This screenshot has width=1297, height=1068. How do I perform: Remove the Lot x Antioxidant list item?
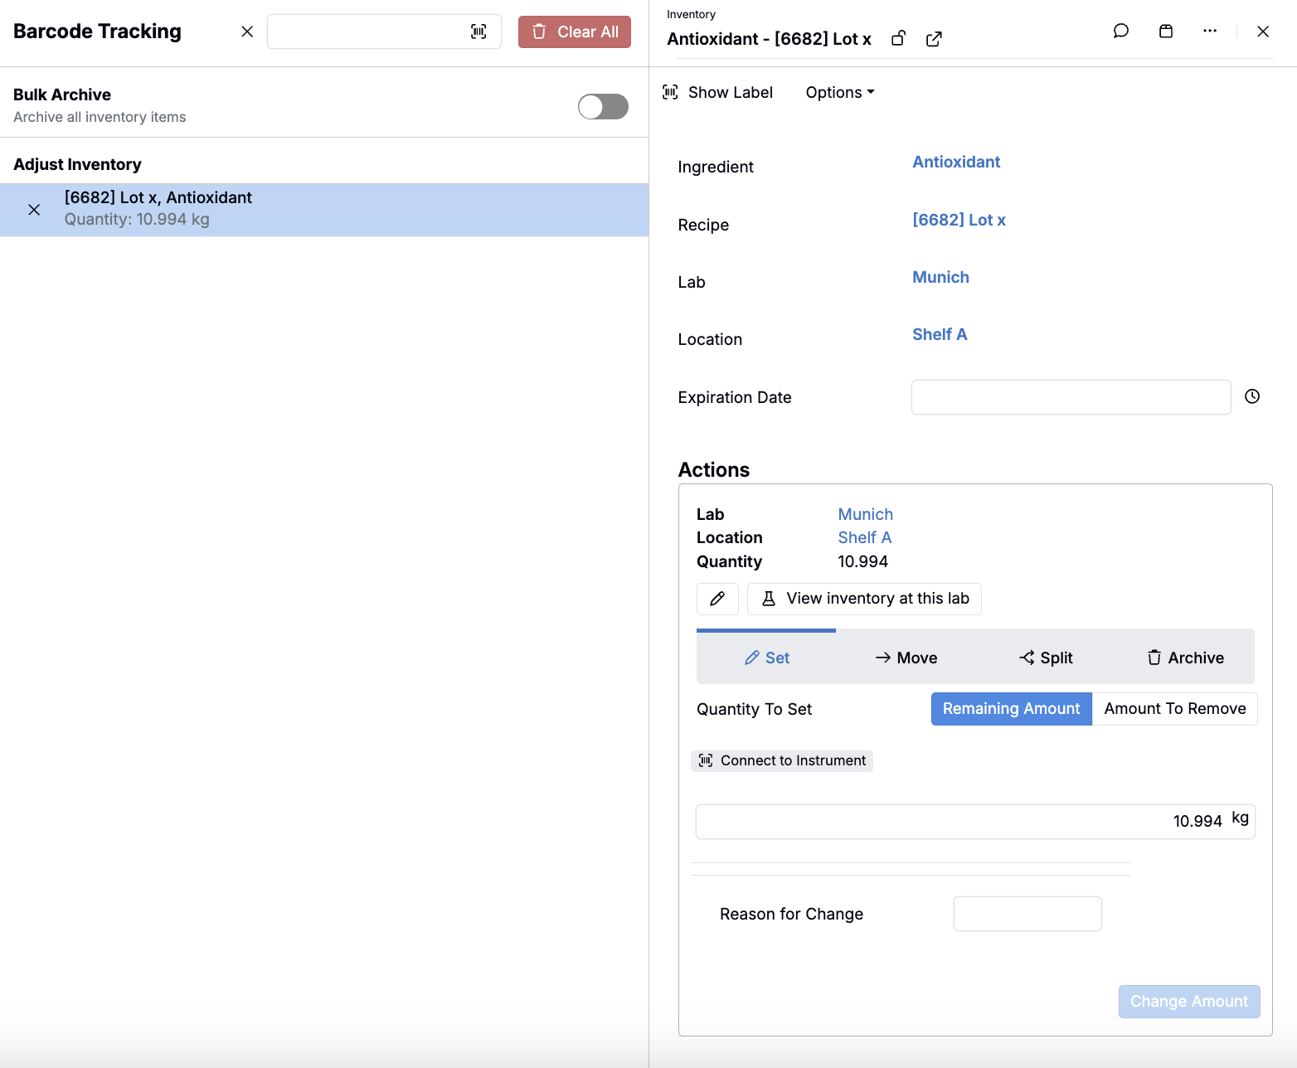[34, 210]
